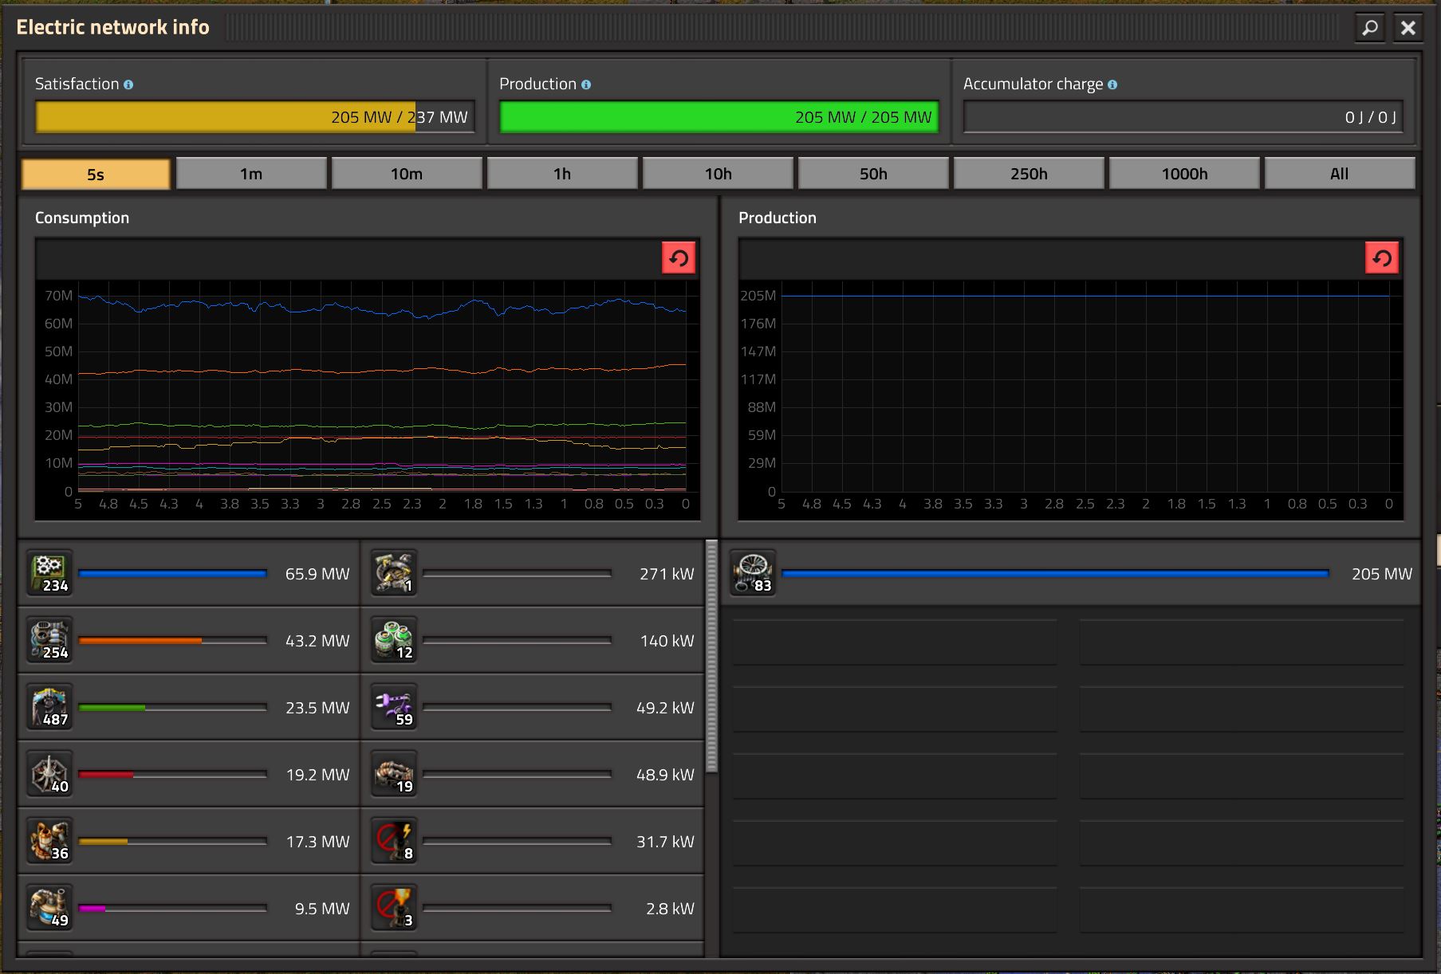This screenshot has height=974, width=1441.
Task: Toggle the 49-count consumer icon at 9.5 MW
Action: pyautogui.click(x=49, y=907)
